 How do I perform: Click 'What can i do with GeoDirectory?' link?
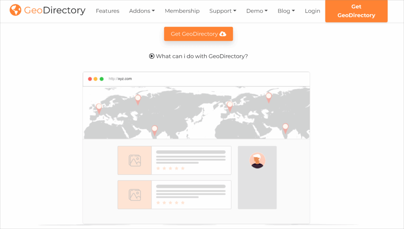pos(202,56)
